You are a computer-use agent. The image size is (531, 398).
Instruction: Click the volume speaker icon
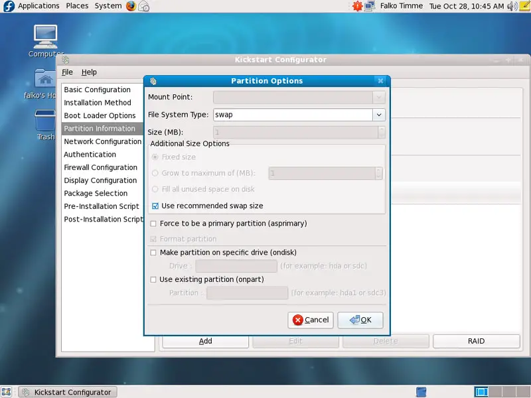(512, 6)
